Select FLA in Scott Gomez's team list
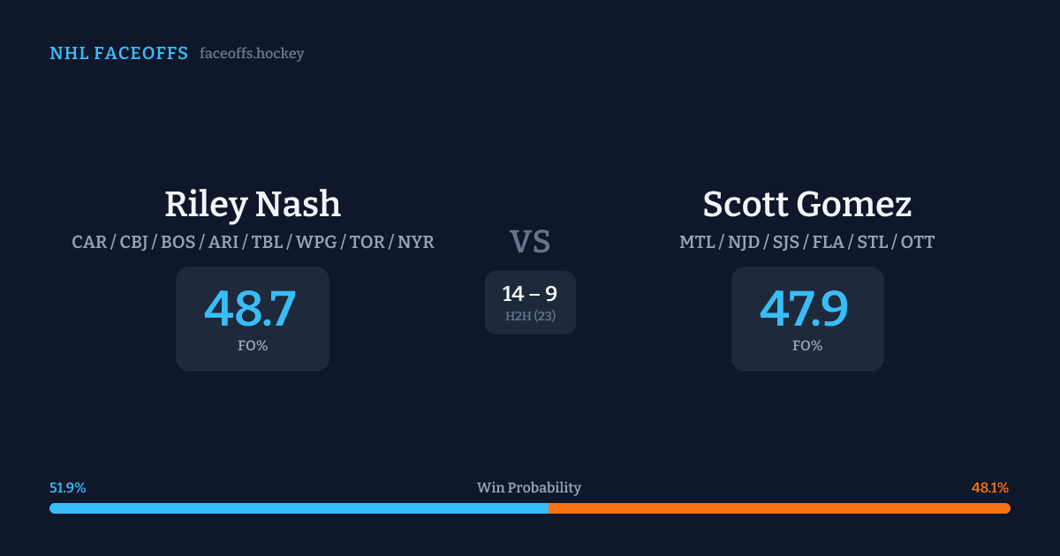The height and width of the screenshot is (556, 1060). (x=828, y=242)
